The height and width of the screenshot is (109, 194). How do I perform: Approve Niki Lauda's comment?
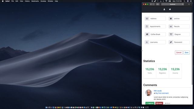(x=150, y=103)
